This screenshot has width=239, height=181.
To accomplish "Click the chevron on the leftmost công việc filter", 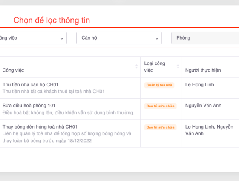I will pos(62,38).
